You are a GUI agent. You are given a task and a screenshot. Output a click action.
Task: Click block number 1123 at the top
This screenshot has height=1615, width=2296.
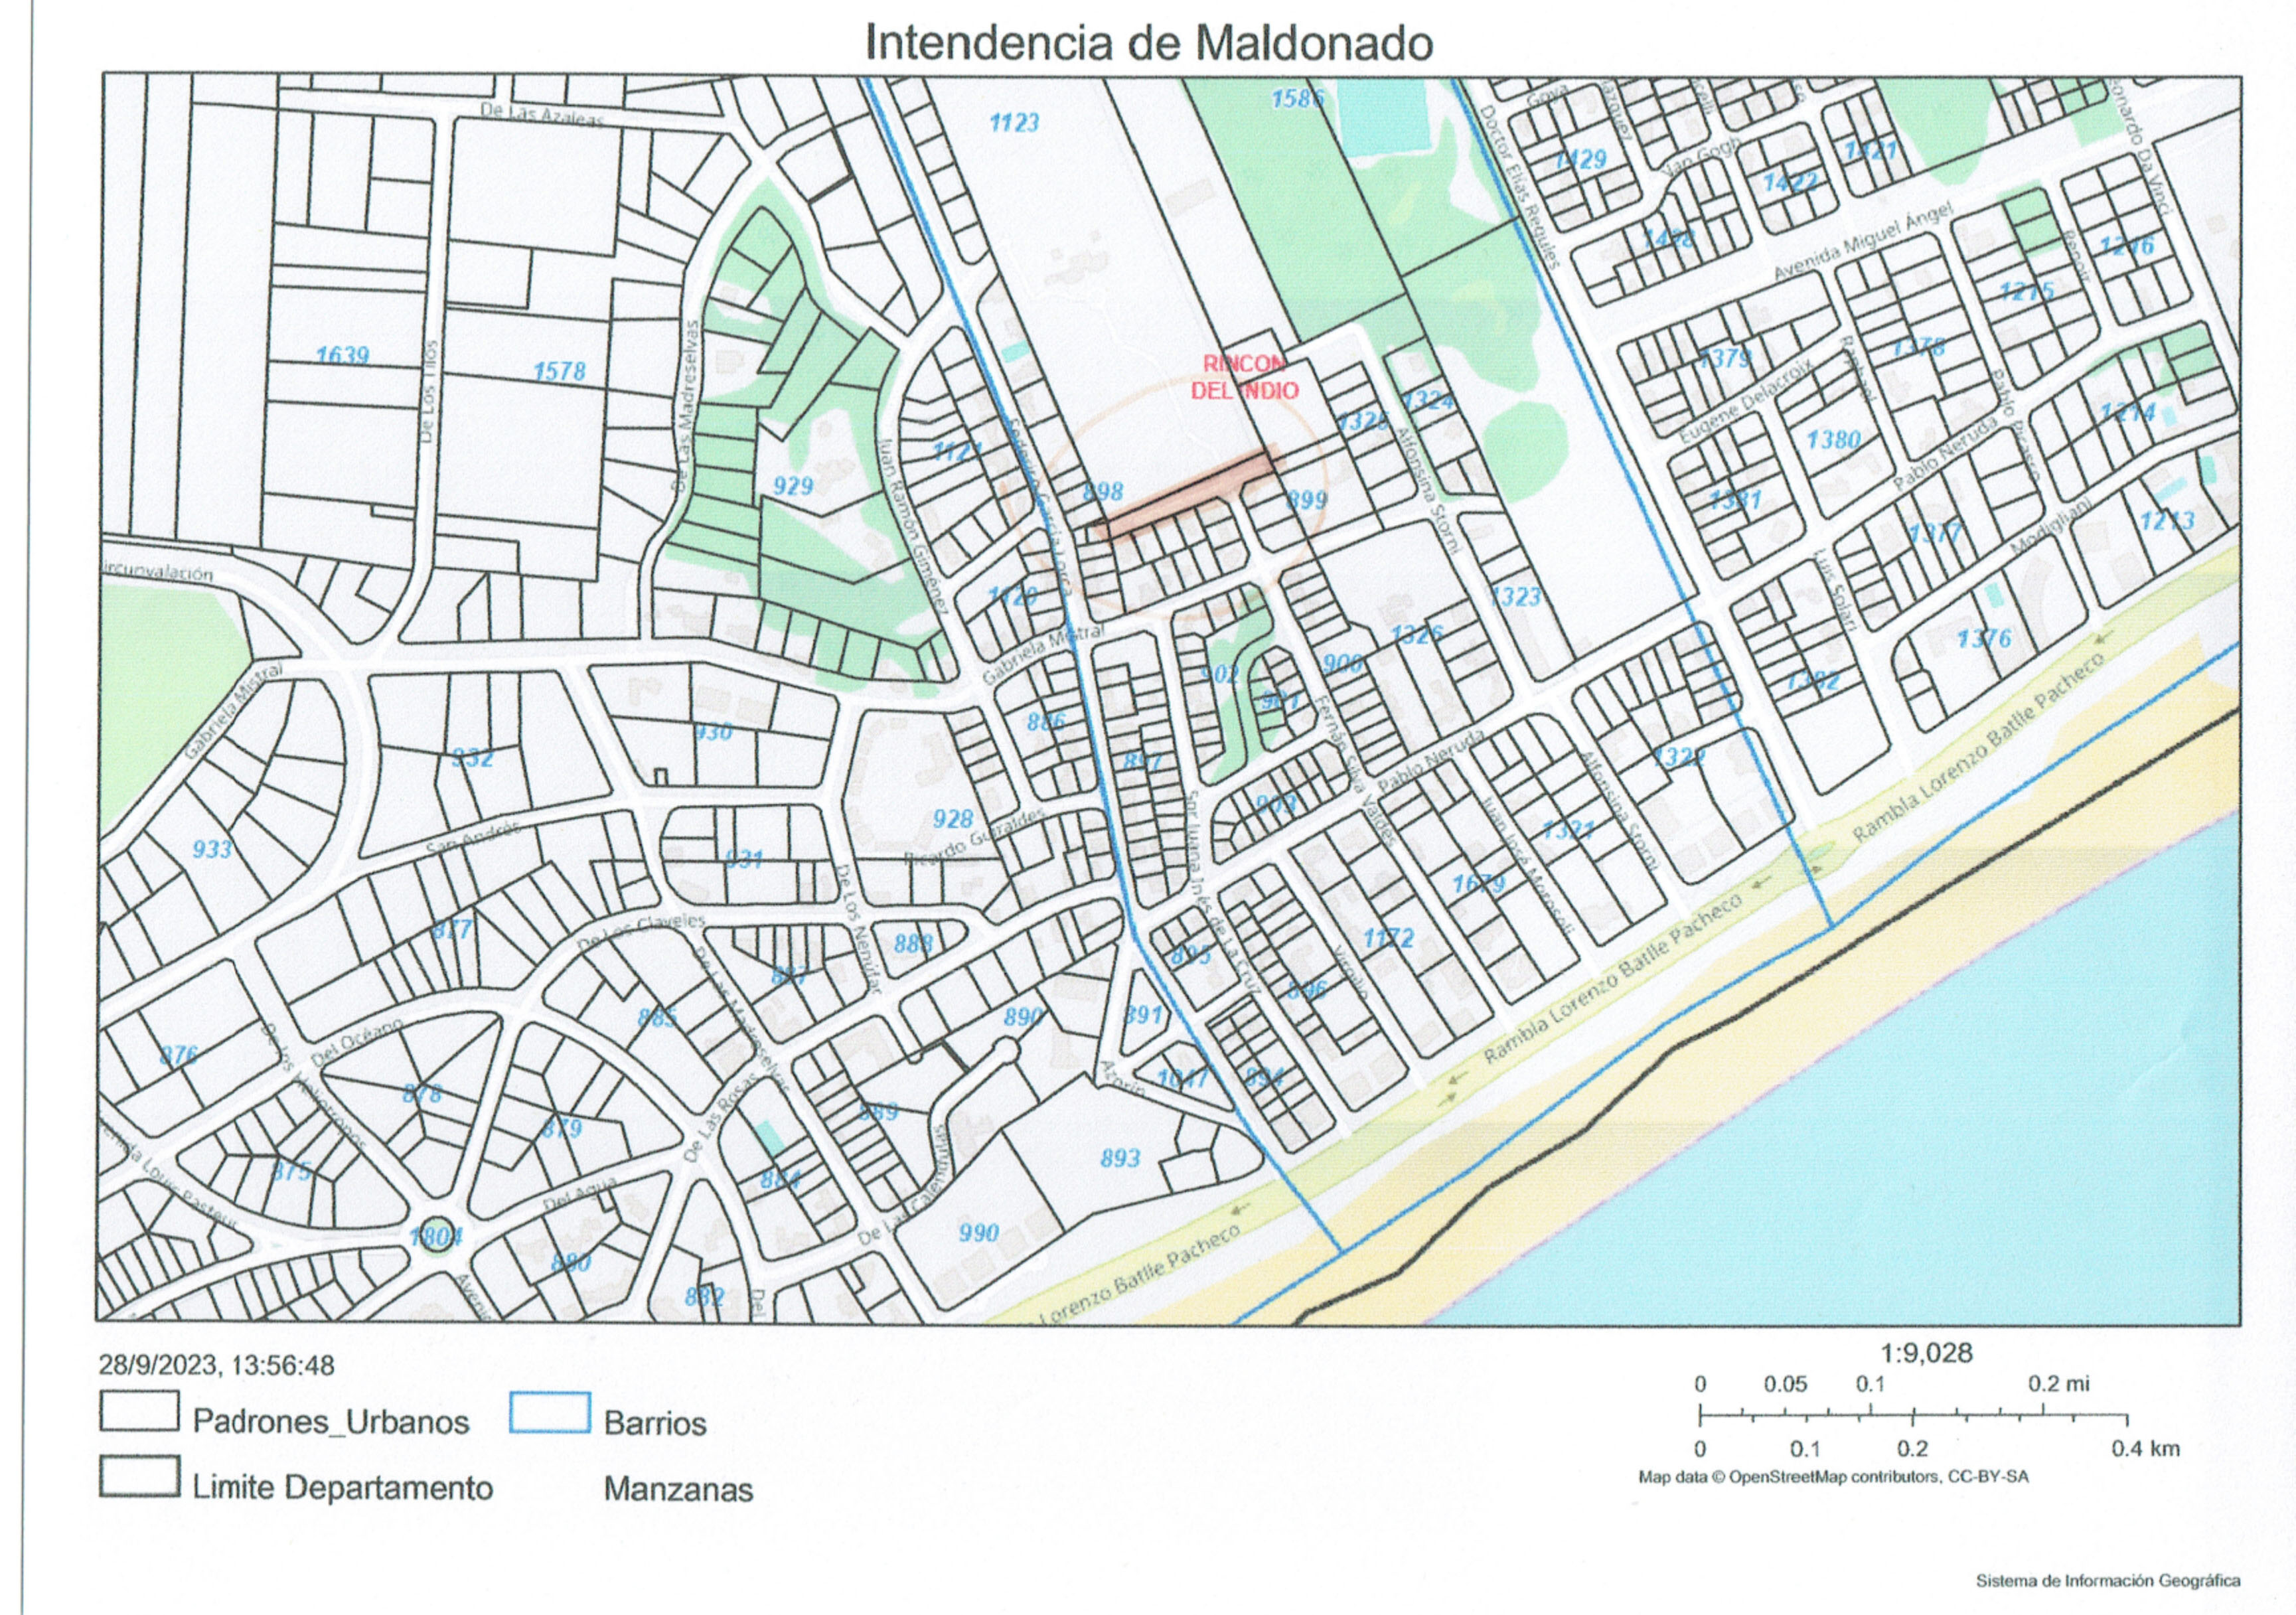pos(1014,123)
